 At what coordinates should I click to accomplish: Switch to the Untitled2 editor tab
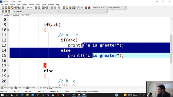point(15,15)
